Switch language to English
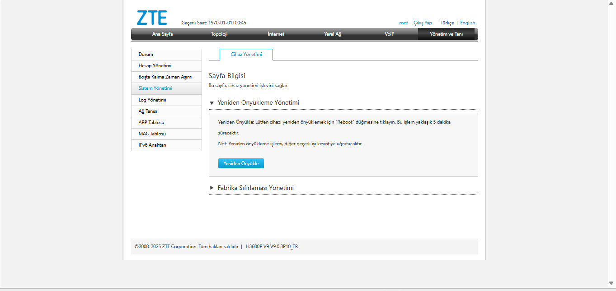The height and width of the screenshot is (291, 616). point(468,23)
